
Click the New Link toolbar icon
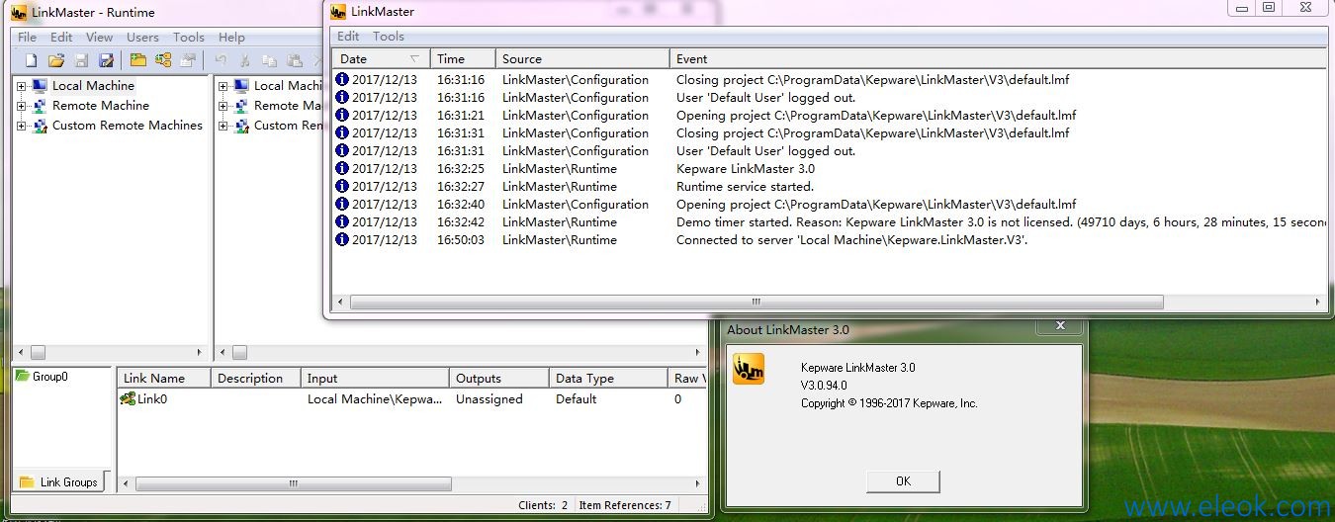163,60
